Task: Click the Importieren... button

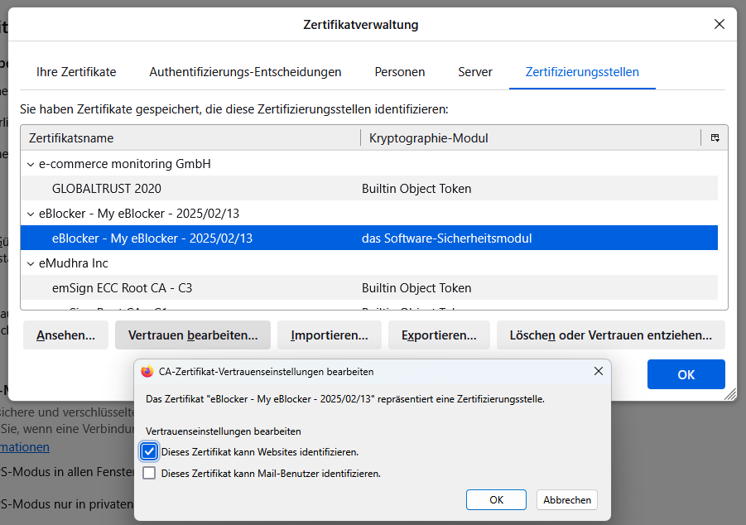Action: 329,335
